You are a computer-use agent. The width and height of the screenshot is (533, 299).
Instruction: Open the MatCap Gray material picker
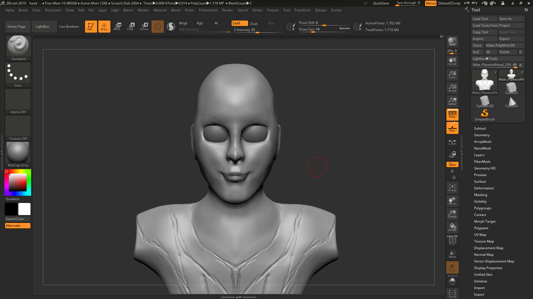pos(17,152)
